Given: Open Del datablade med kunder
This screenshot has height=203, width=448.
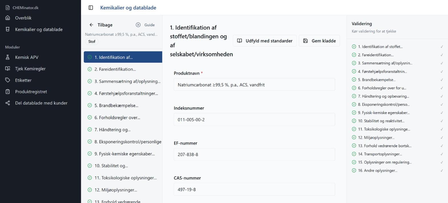Looking at the screenshot, I should pos(40,103).
